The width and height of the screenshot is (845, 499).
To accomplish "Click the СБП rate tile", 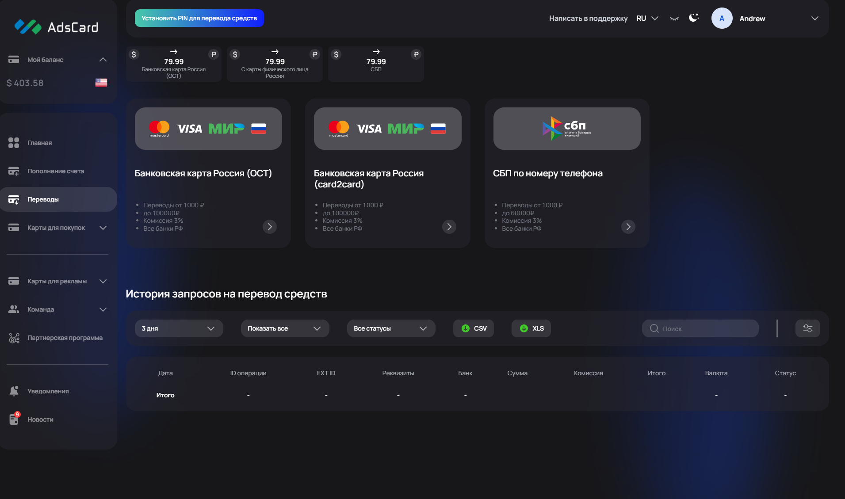I will coord(376,64).
